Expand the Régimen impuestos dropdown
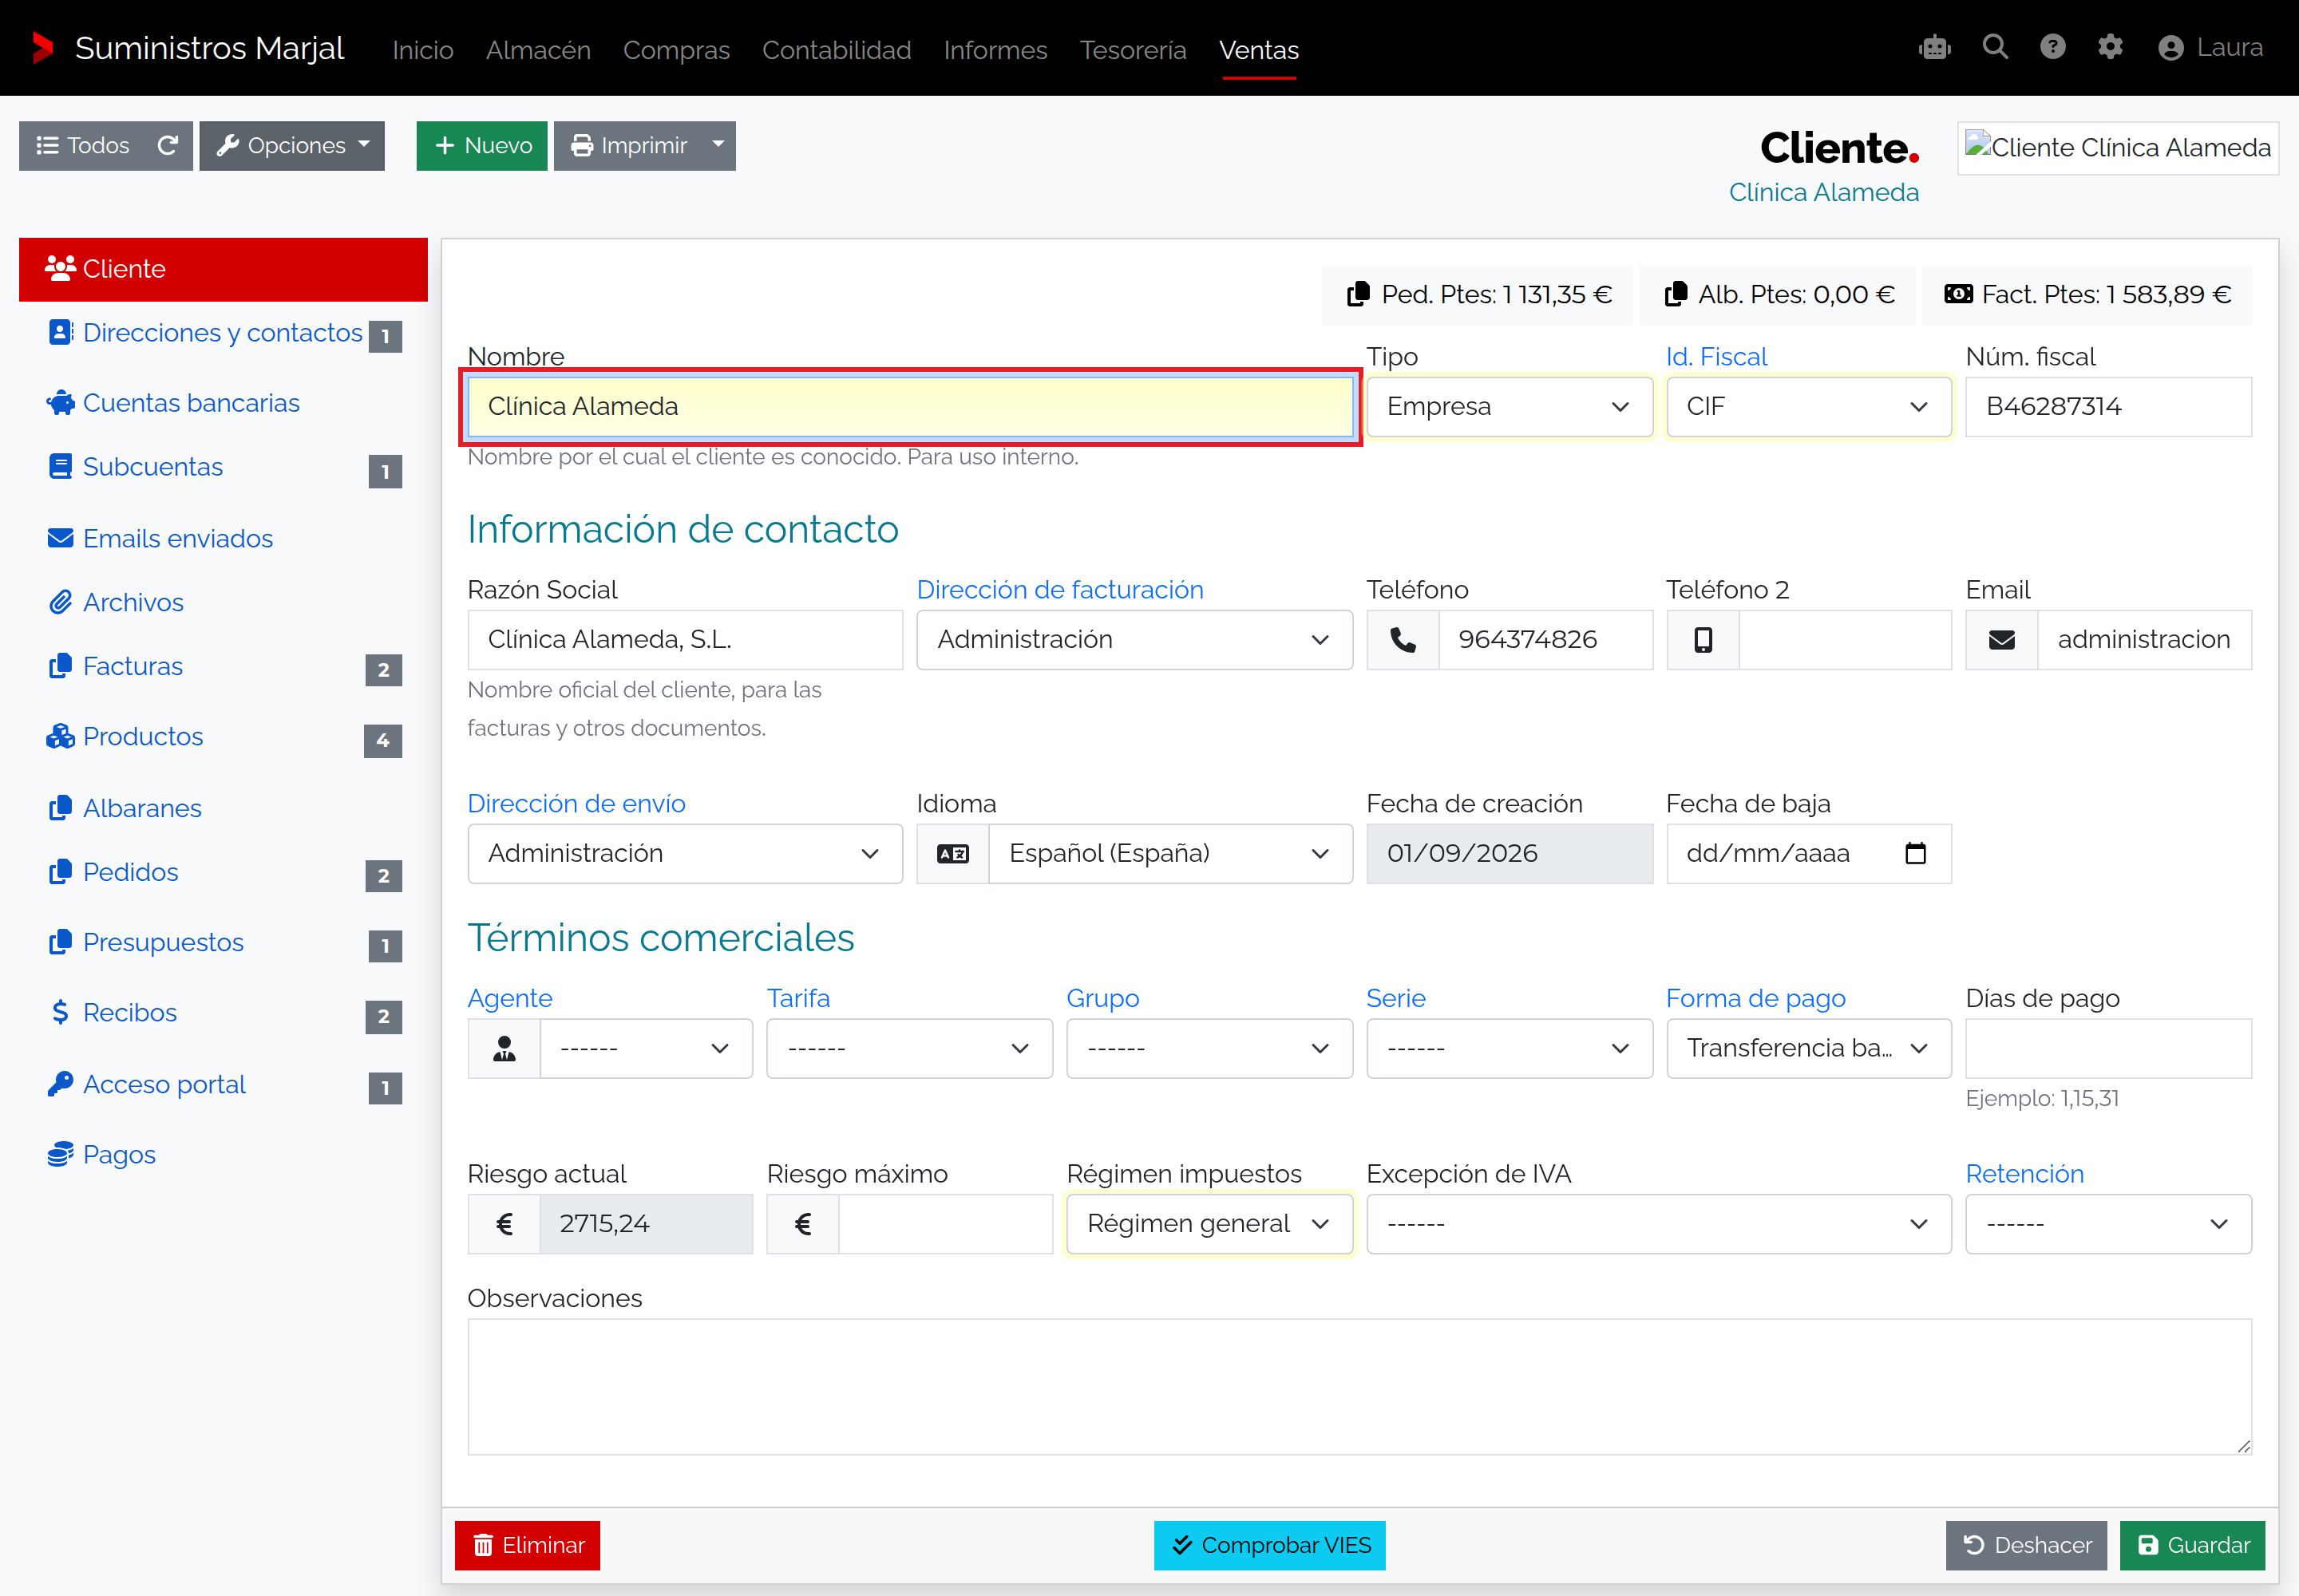 [x=1209, y=1223]
